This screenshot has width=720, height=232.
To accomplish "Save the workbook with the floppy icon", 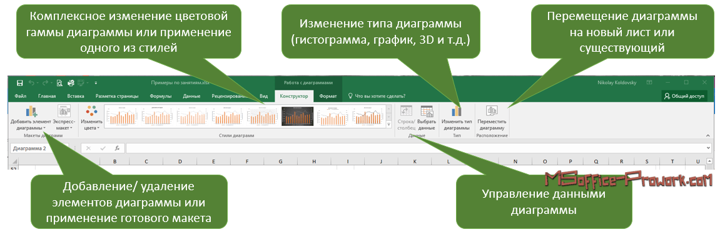I will (x=20, y=83).
